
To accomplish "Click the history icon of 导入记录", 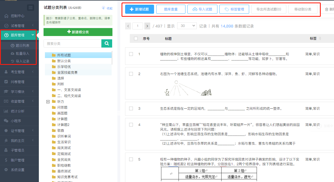I will coord(12,61).
